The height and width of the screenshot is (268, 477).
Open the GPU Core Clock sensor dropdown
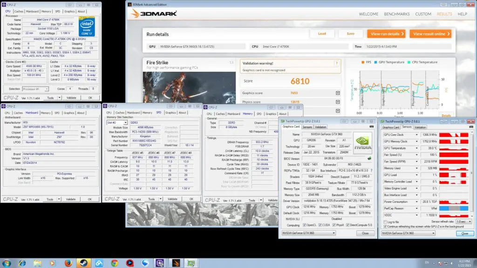coord(417,134)
